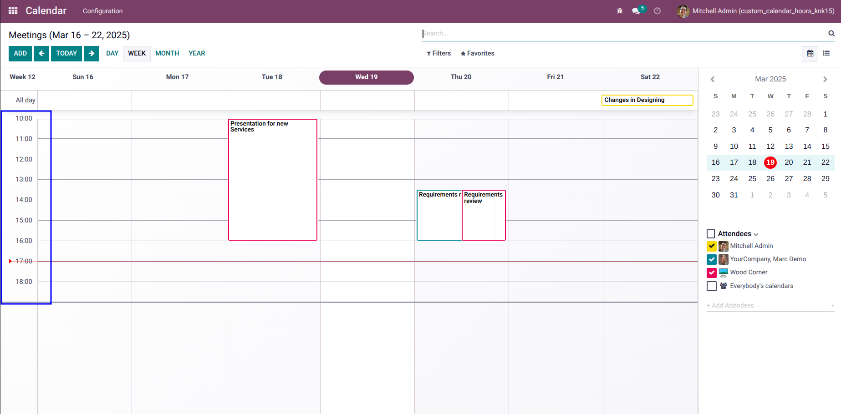Go to previous week arrow button

pyautogui.click(x=41, y=53)
